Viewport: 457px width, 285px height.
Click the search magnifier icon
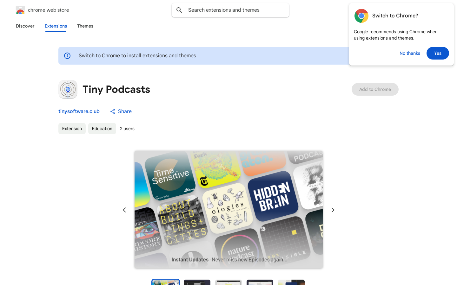tap(179, 10)
